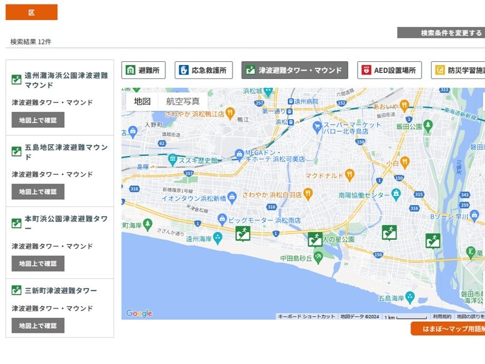Open the 五島地区津波避難マウンド title
The image size is (485, 364).
(x=66, y=152)
